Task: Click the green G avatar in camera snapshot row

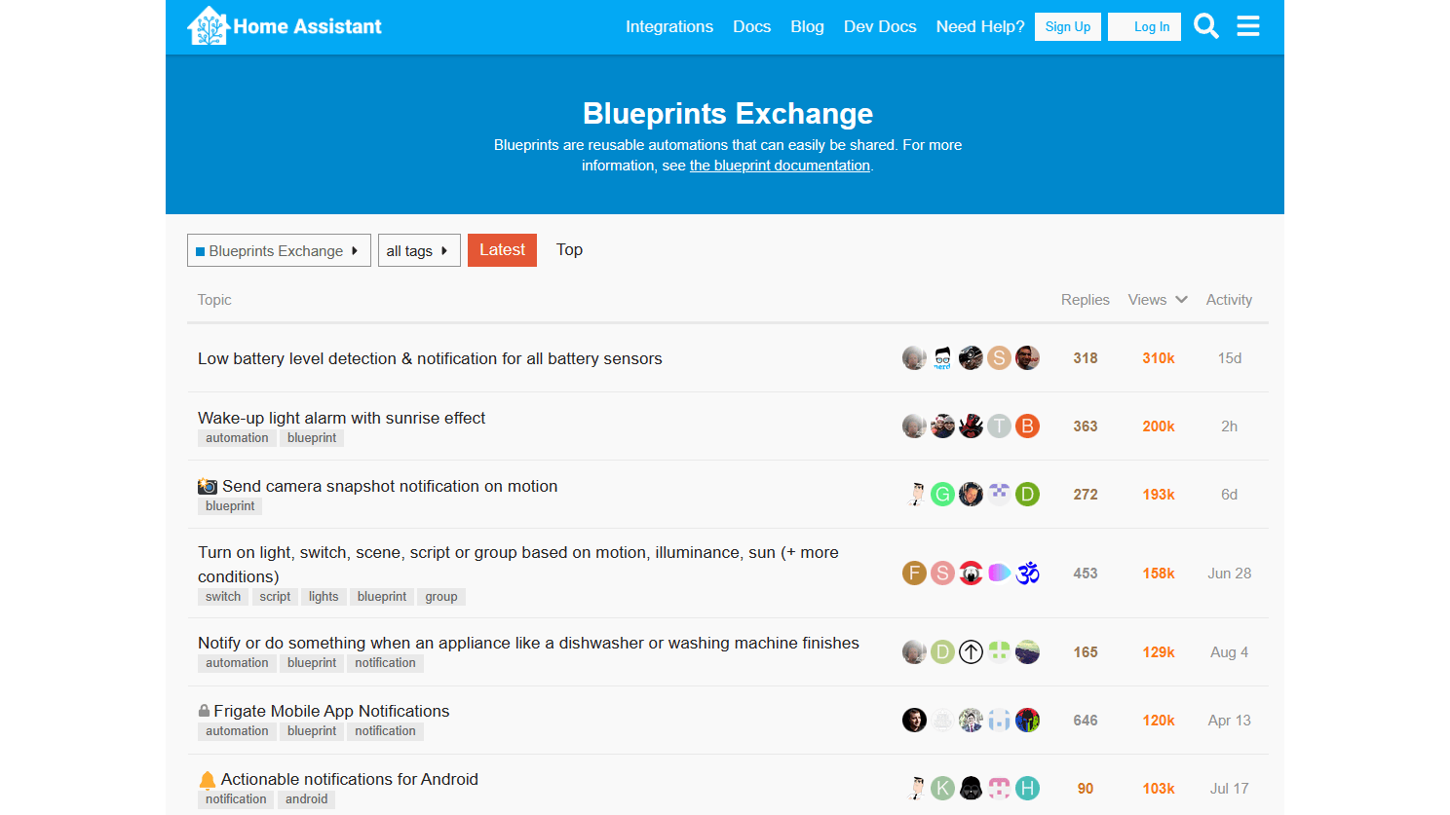Action: [x=942, y=495]
